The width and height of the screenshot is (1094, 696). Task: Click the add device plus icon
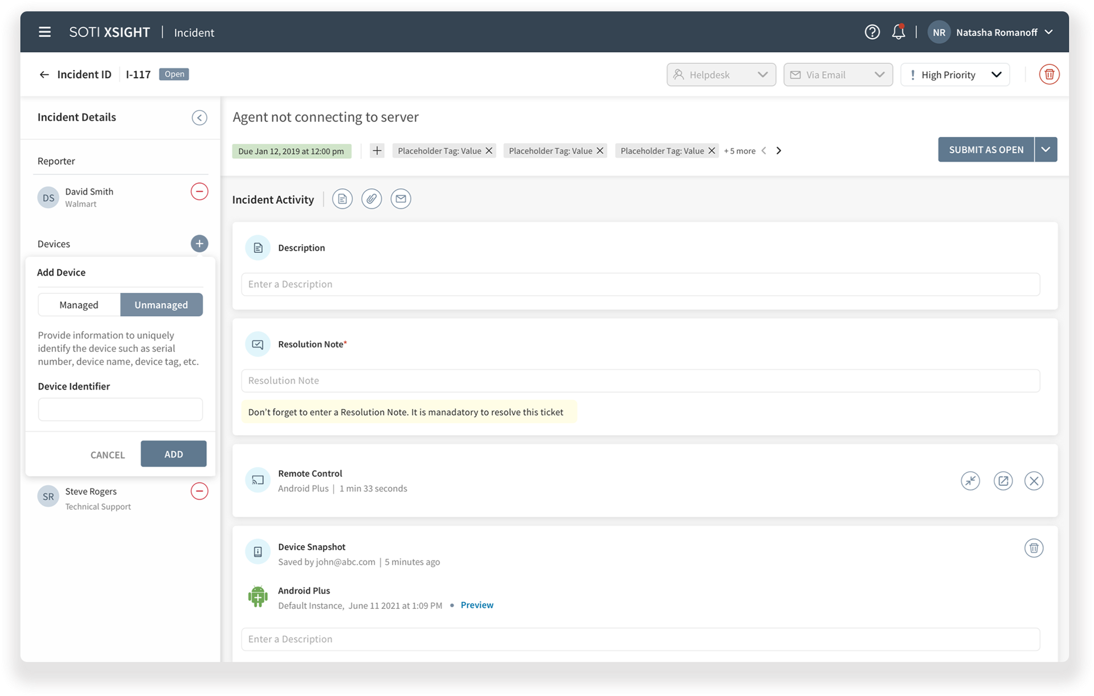tap(199, 244)
